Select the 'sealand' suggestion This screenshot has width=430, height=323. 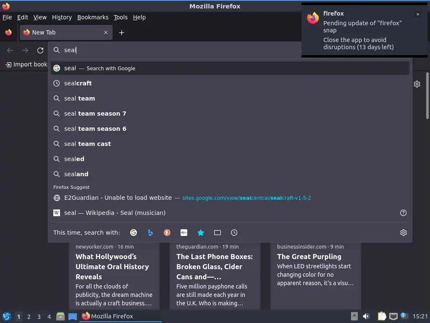point(230,174)
